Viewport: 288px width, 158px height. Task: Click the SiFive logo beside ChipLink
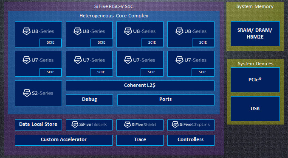175,125
